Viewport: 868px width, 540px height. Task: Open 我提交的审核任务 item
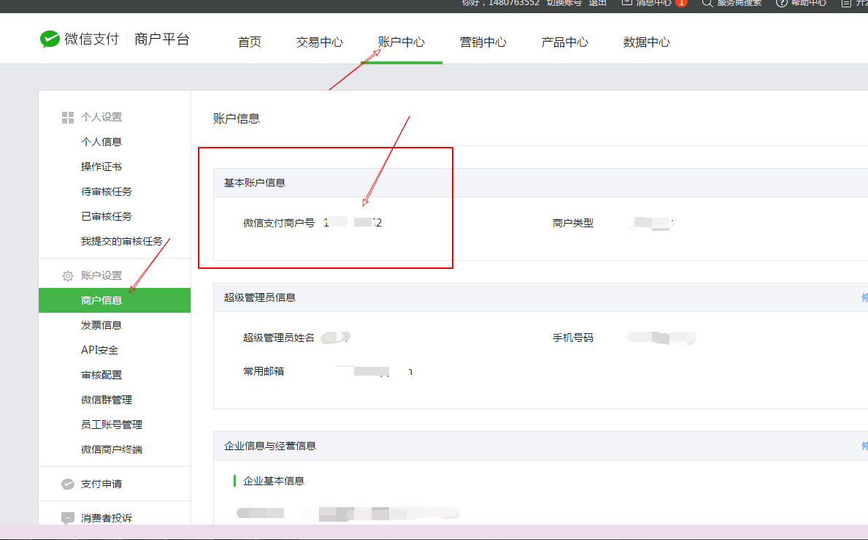tap(122, 241)
